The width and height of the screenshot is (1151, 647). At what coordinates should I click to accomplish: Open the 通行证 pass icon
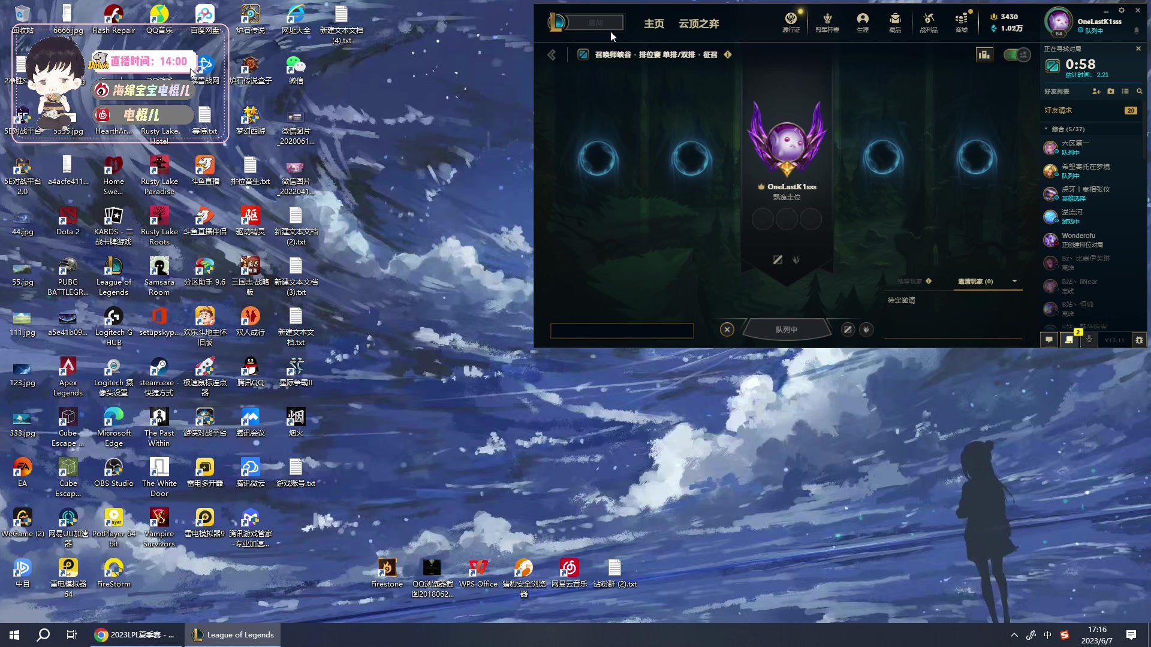tap(791, 22)
